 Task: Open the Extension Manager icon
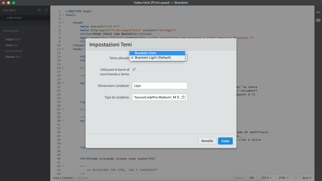[318, 20]
